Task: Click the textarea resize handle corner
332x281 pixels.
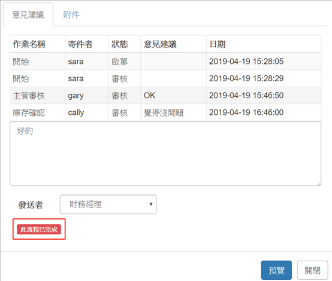Action: [319, 184]
